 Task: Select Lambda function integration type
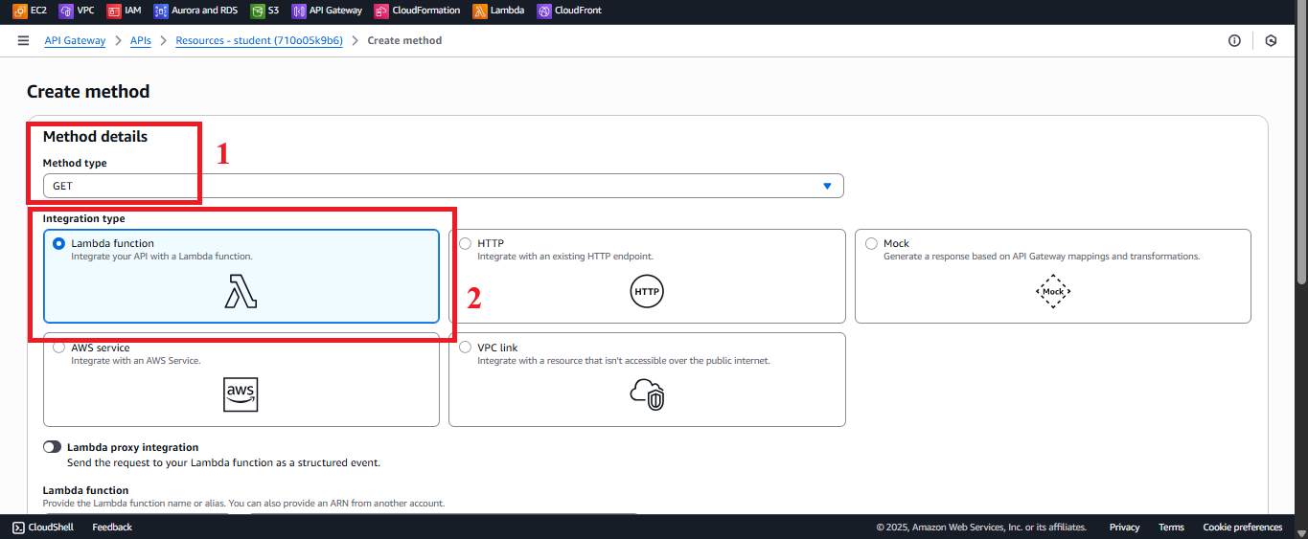tap(241, 276)
